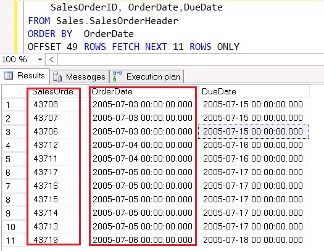Select result row header 5

click(15, 159)
